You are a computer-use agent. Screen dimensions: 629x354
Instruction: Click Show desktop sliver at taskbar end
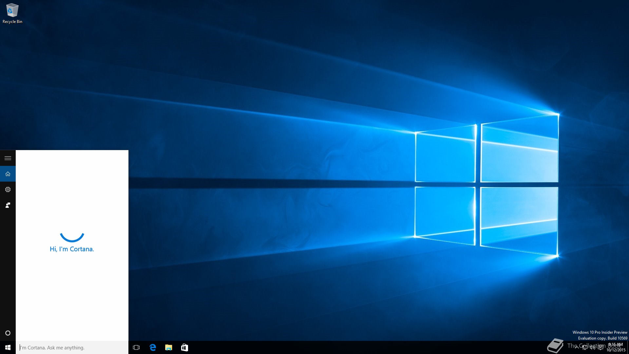point(628,347)
